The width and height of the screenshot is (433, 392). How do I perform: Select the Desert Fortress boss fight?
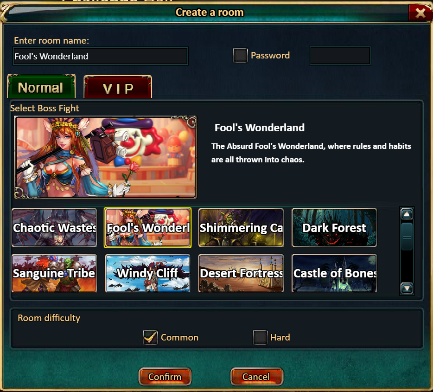[x=241, y=273]
